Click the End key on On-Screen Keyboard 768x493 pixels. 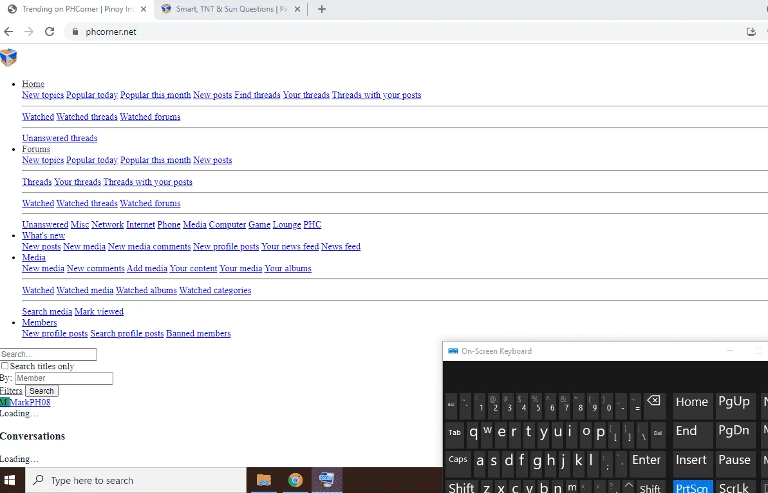[x=692, y=434]
